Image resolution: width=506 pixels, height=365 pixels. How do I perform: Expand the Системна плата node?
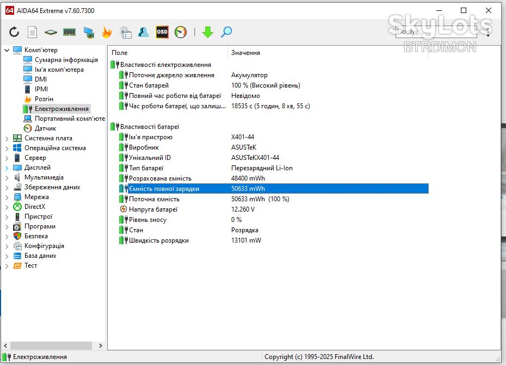[x=7, y=139]
